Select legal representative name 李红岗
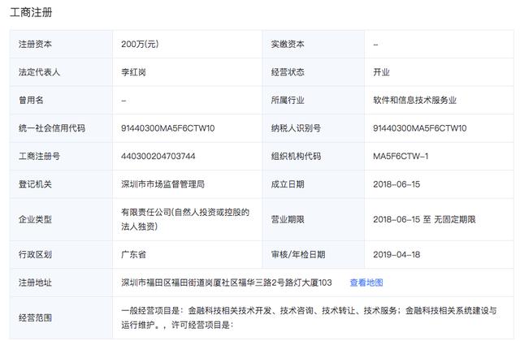This screenshot has width=520, height=341. 133,72
